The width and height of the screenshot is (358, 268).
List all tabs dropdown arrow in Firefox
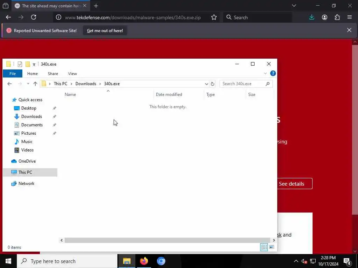pyautogui.click(x=294, y=6)
